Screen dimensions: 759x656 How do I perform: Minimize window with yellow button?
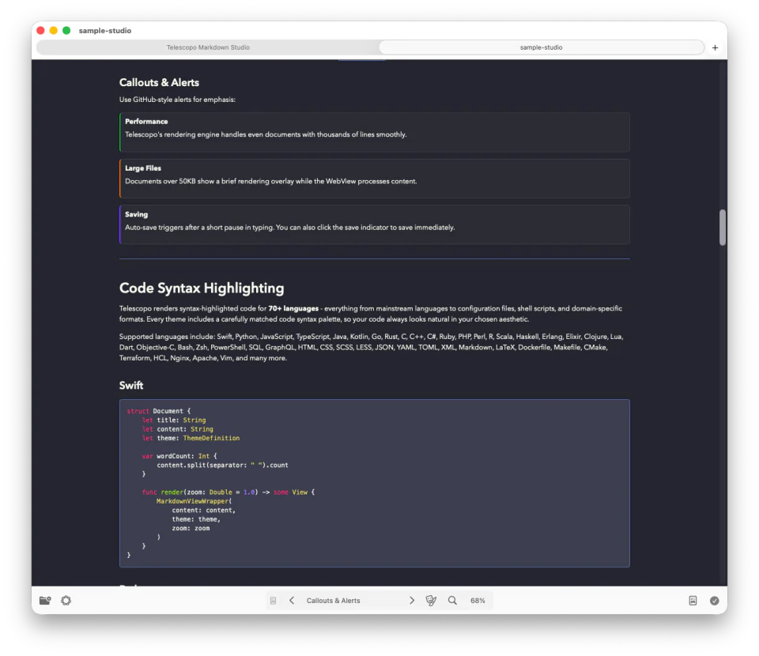(54, 31)
